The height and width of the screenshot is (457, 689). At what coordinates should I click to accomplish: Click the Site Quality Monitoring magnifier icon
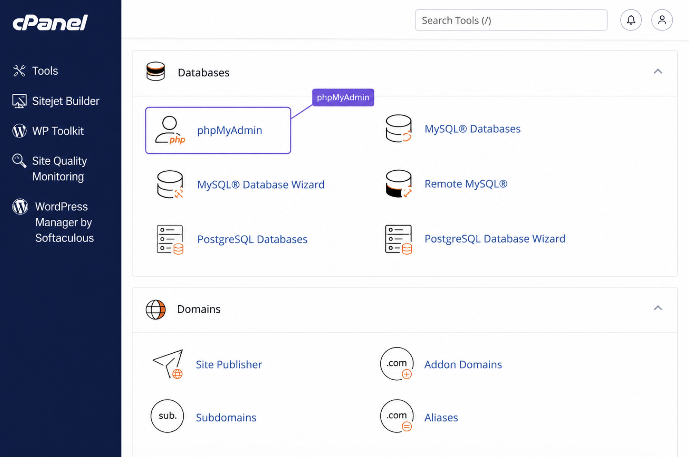[x=19, y=161]
